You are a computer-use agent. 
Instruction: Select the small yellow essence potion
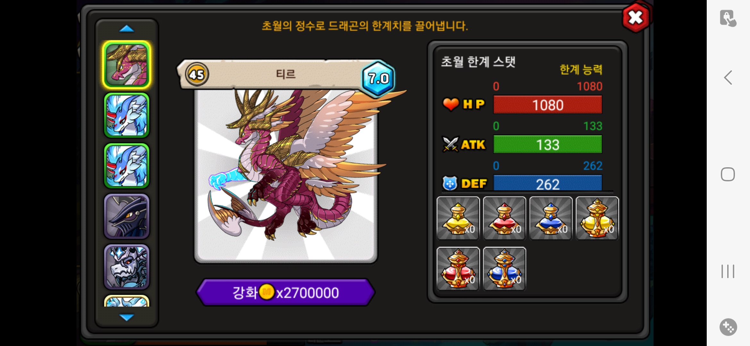[x=458, y=218]
